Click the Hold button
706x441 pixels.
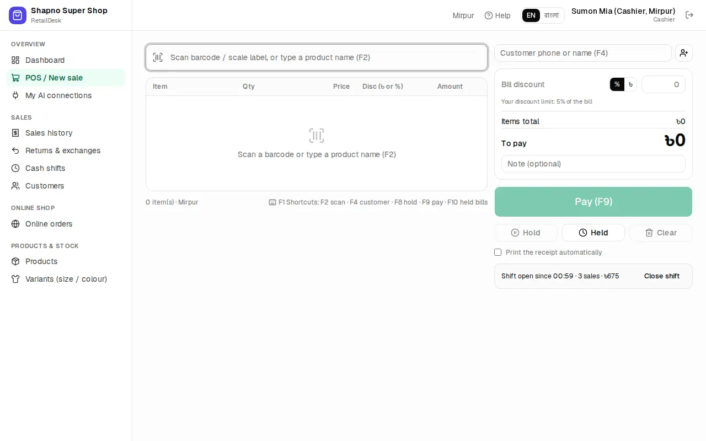pos(526,233)
